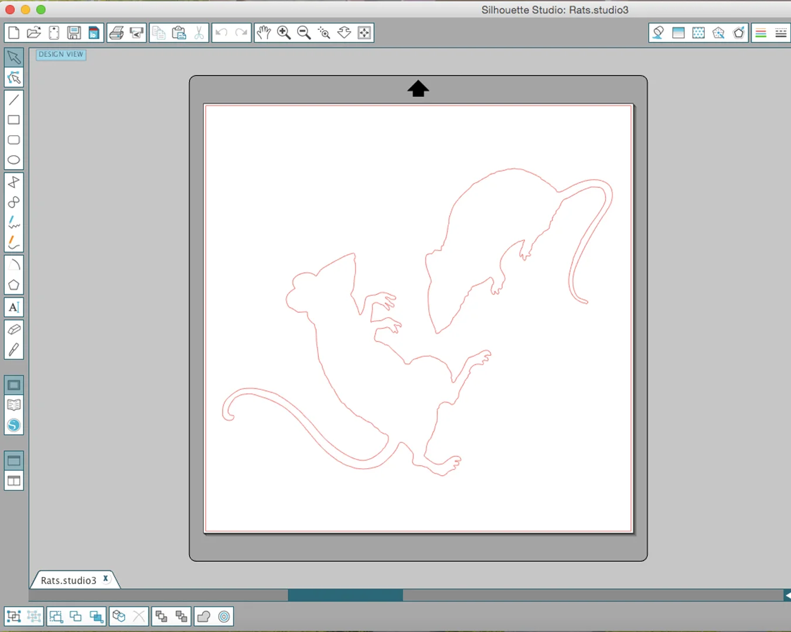The image size is (791, 632).
Task: Duplicate the selection with cubes icon
Action: (118, 616)
